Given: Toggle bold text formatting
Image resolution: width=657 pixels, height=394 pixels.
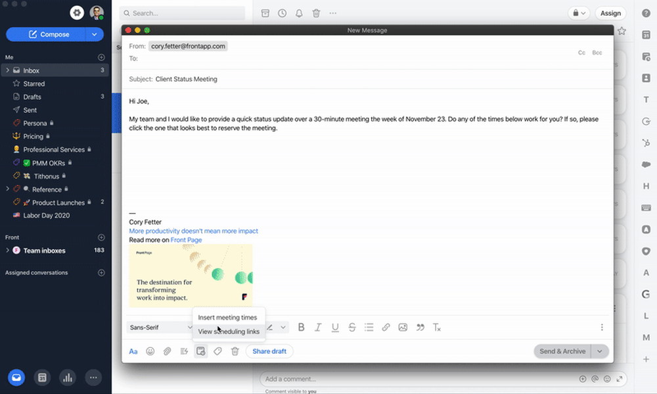Looking at the screenshot, I should coord(302,328).
